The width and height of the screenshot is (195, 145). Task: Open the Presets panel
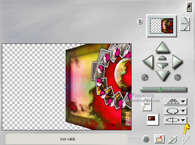[x=185, y=24]
